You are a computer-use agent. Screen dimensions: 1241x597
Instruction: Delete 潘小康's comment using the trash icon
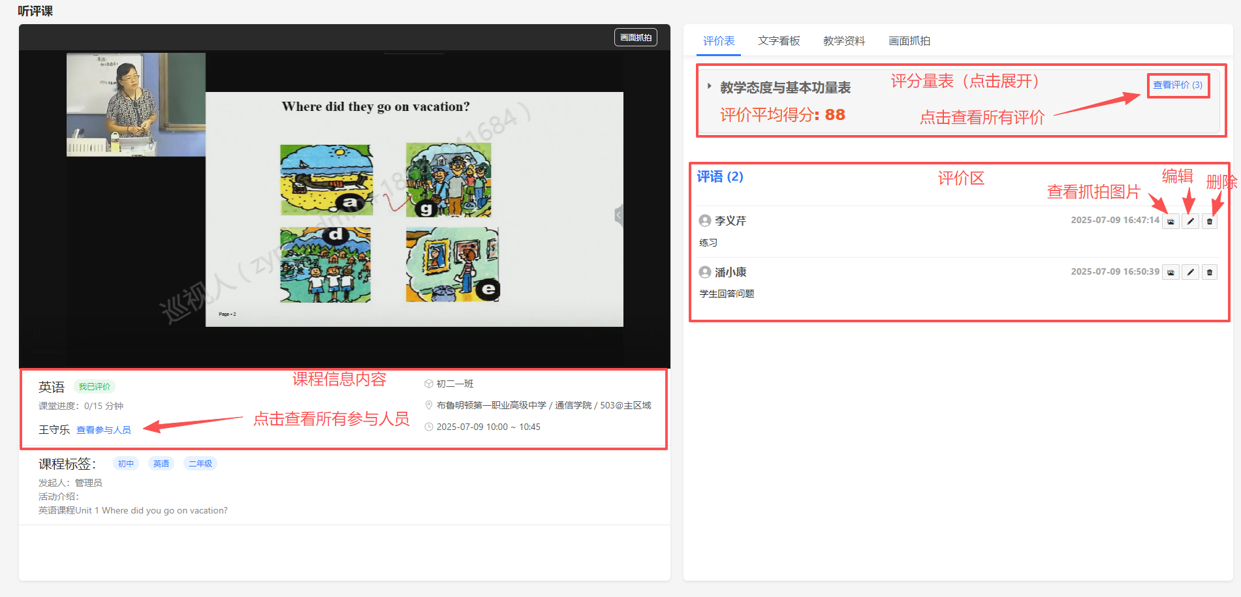tap(1210, 272)
